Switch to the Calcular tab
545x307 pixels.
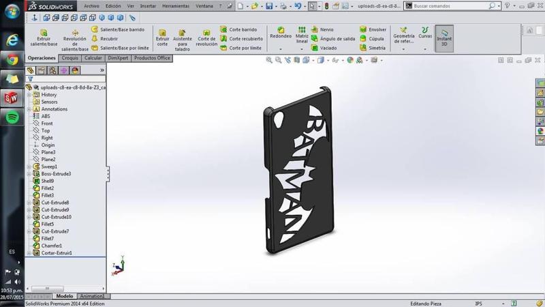tap(93, 58)
